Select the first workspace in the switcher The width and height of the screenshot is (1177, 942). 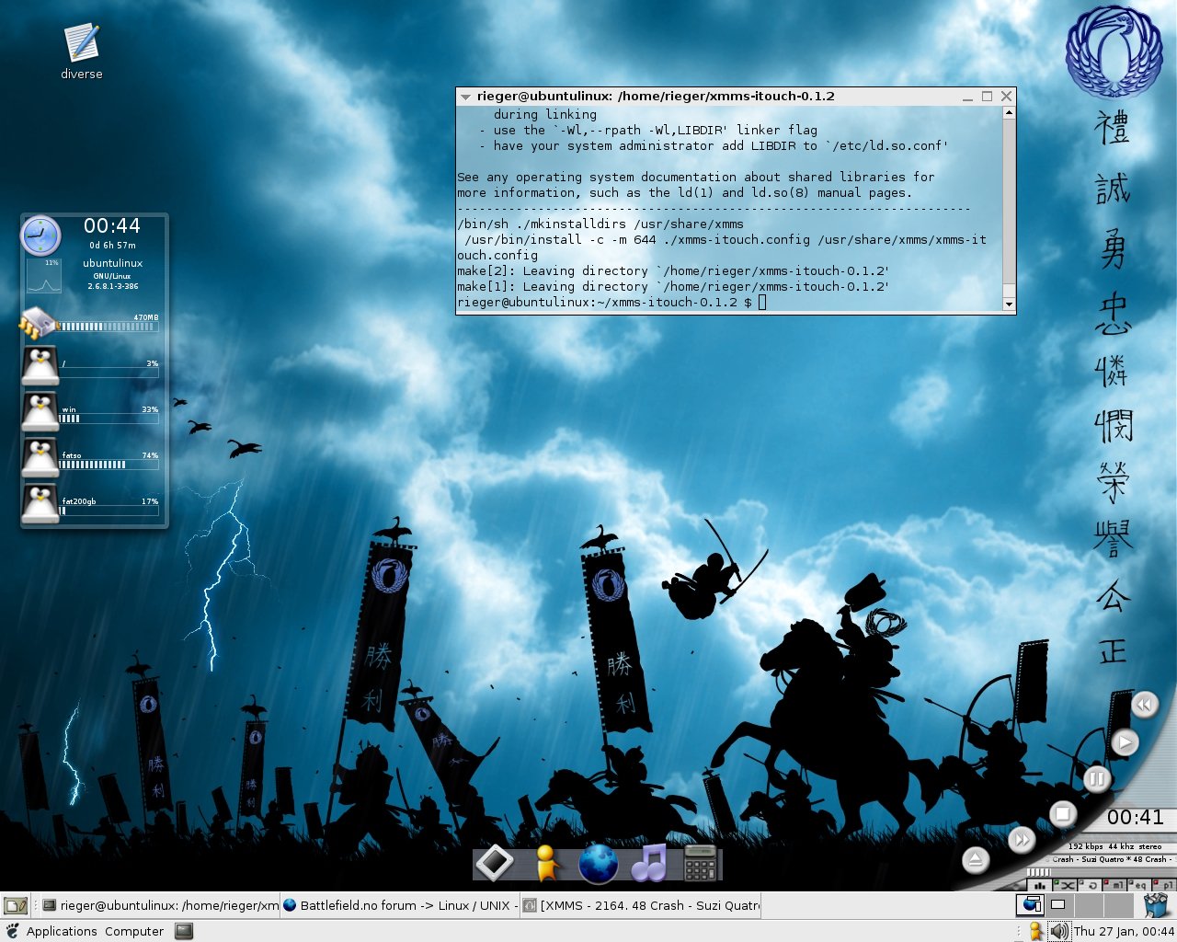(1030, 905)
